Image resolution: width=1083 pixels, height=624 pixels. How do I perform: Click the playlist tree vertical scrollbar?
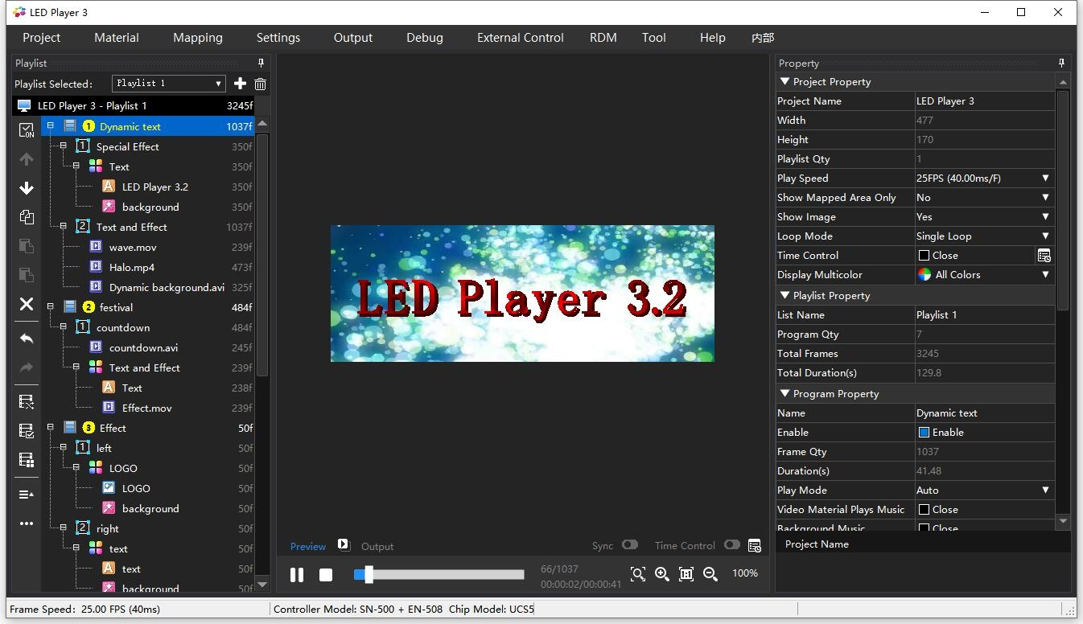[x=262, y=256]
